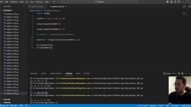Change line ending via CRLF
The height and width of the screenshot is (107, 191).
click(x=167, y=106)
